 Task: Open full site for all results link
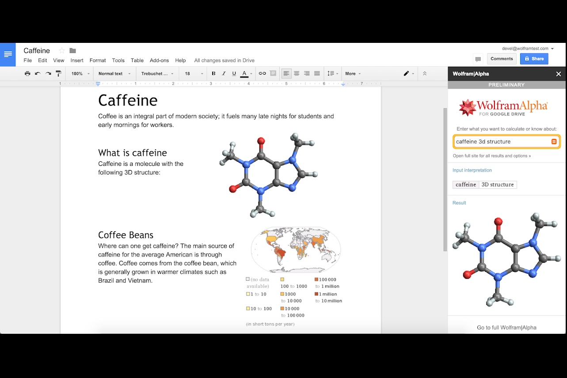(491, 156)
